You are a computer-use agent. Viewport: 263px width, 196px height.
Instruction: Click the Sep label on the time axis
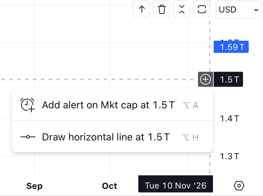coord(34,186)
